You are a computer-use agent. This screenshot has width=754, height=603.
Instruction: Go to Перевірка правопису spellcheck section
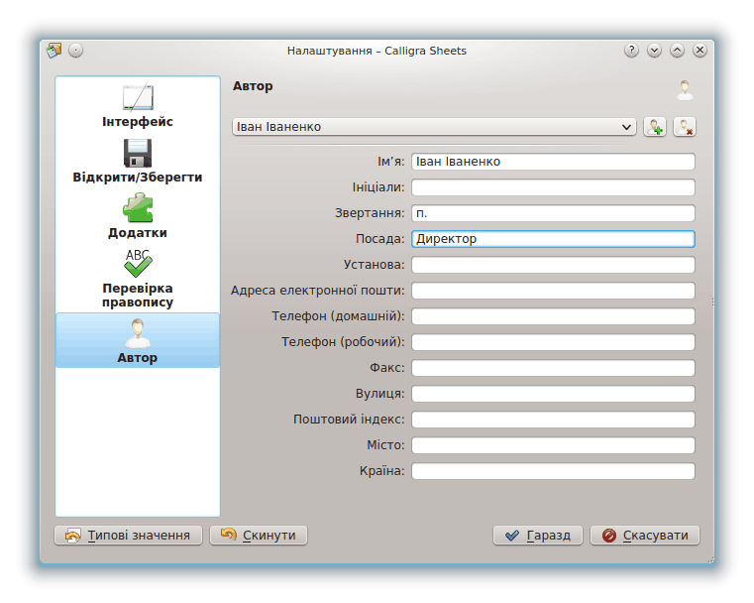[x=137, y=280]
